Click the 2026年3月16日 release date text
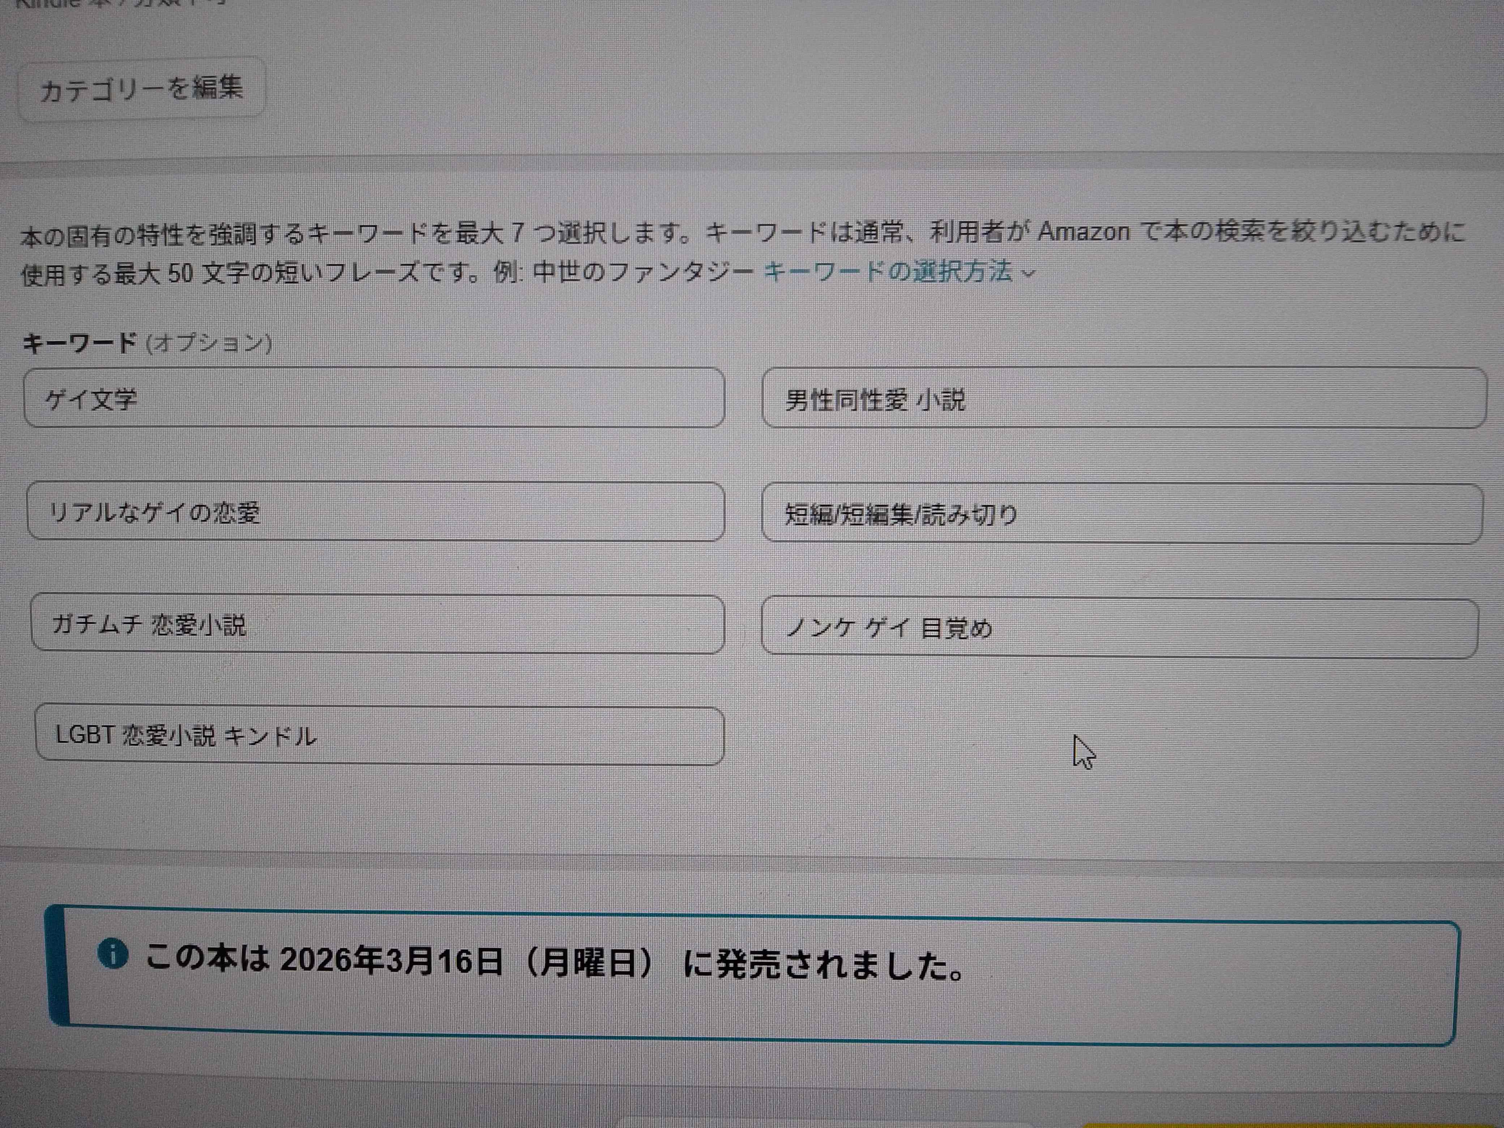Viewport: 1504px width, 1128px height. (x=391, y=960)
